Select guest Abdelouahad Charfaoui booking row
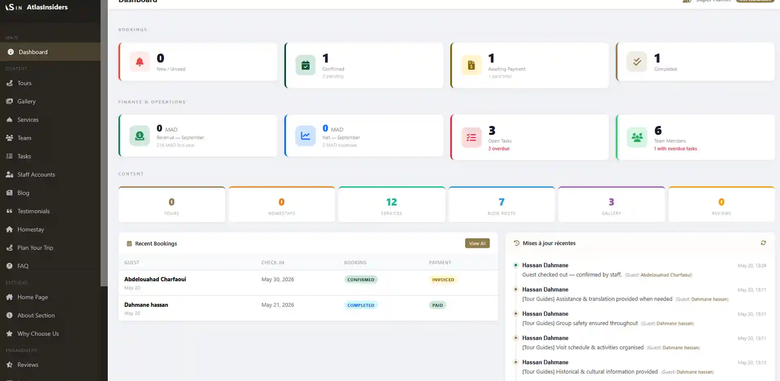 coord(308,283)
